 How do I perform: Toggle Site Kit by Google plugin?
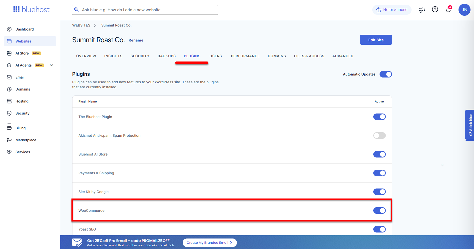[379, 192]
